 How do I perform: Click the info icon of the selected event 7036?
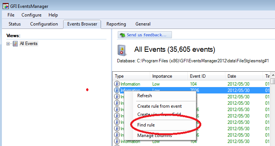coord(117,90)
